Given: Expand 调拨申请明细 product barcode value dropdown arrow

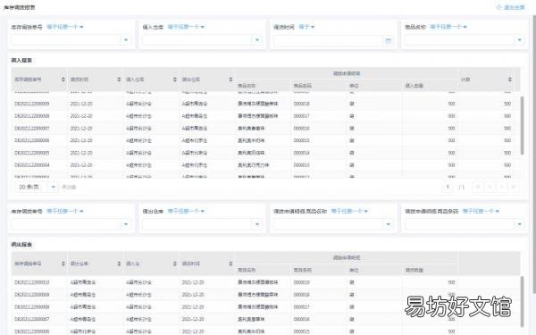Looking at the screenshot, I should [520, 224].
